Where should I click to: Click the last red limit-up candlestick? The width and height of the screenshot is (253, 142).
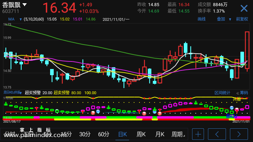247,50
